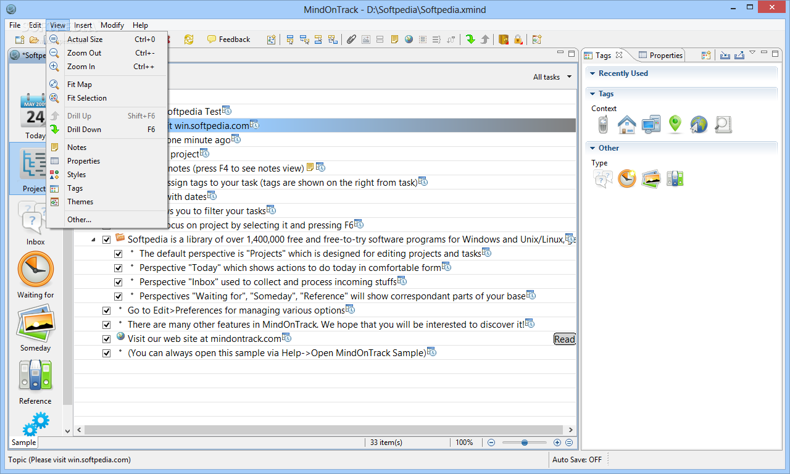Click the green Drill Down toolbar arrow
The width and height of the screenshot is (790, 474).
click(470, 39)
